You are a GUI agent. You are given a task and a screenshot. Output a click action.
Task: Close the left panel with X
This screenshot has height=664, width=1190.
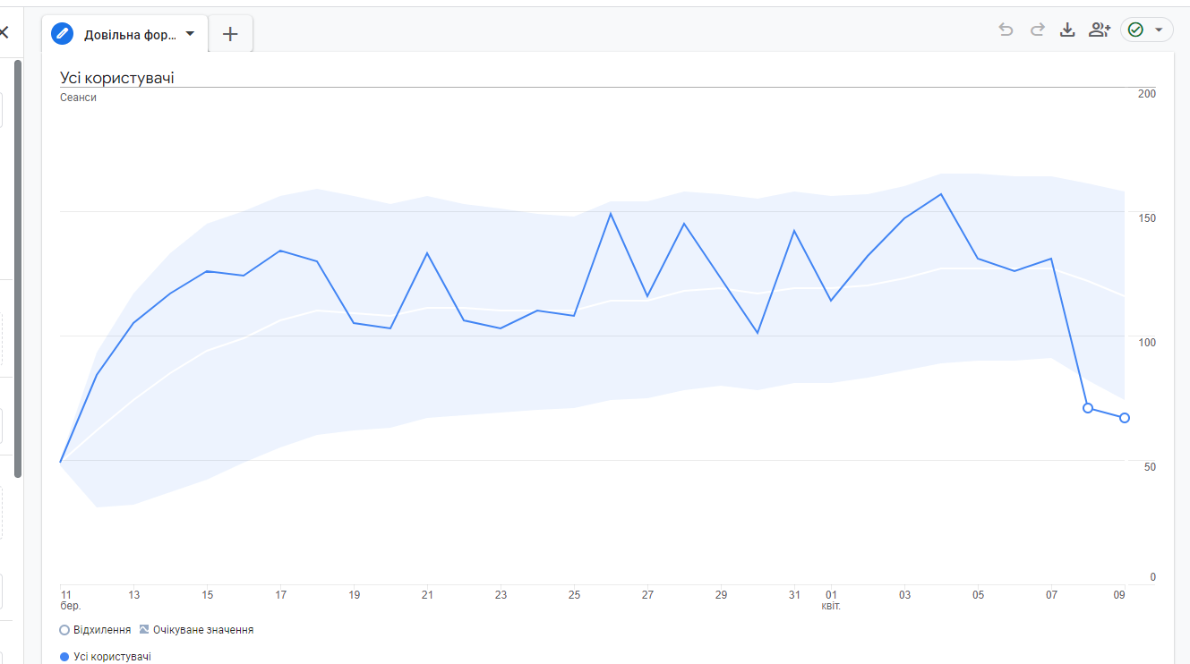[x=4, y=33]
